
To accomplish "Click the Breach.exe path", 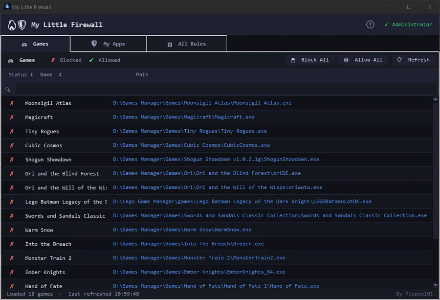I will (x=188, y=244).
